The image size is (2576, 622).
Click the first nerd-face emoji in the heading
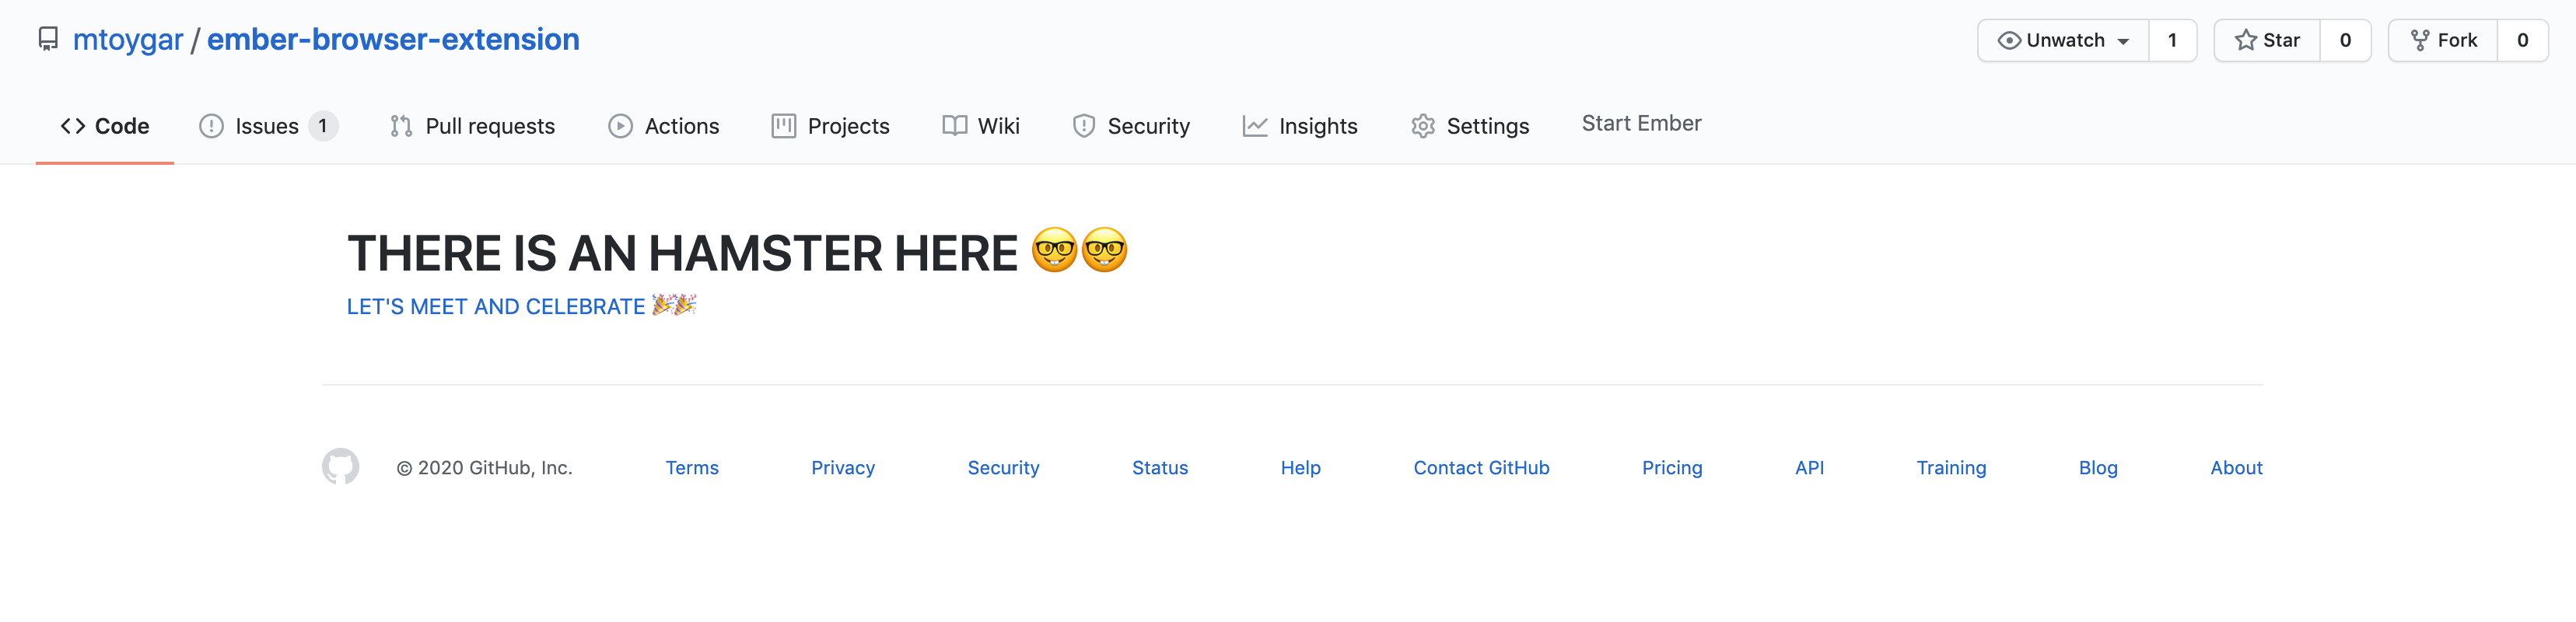click(x=1054, y=250)
